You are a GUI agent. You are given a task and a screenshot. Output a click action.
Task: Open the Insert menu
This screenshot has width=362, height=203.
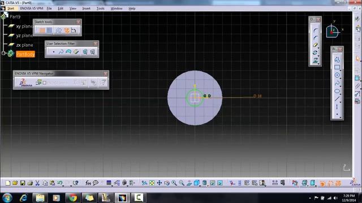tap(87, 8)
